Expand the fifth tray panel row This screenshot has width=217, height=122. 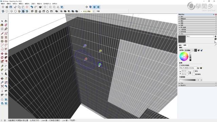click(x=197, y=25)
